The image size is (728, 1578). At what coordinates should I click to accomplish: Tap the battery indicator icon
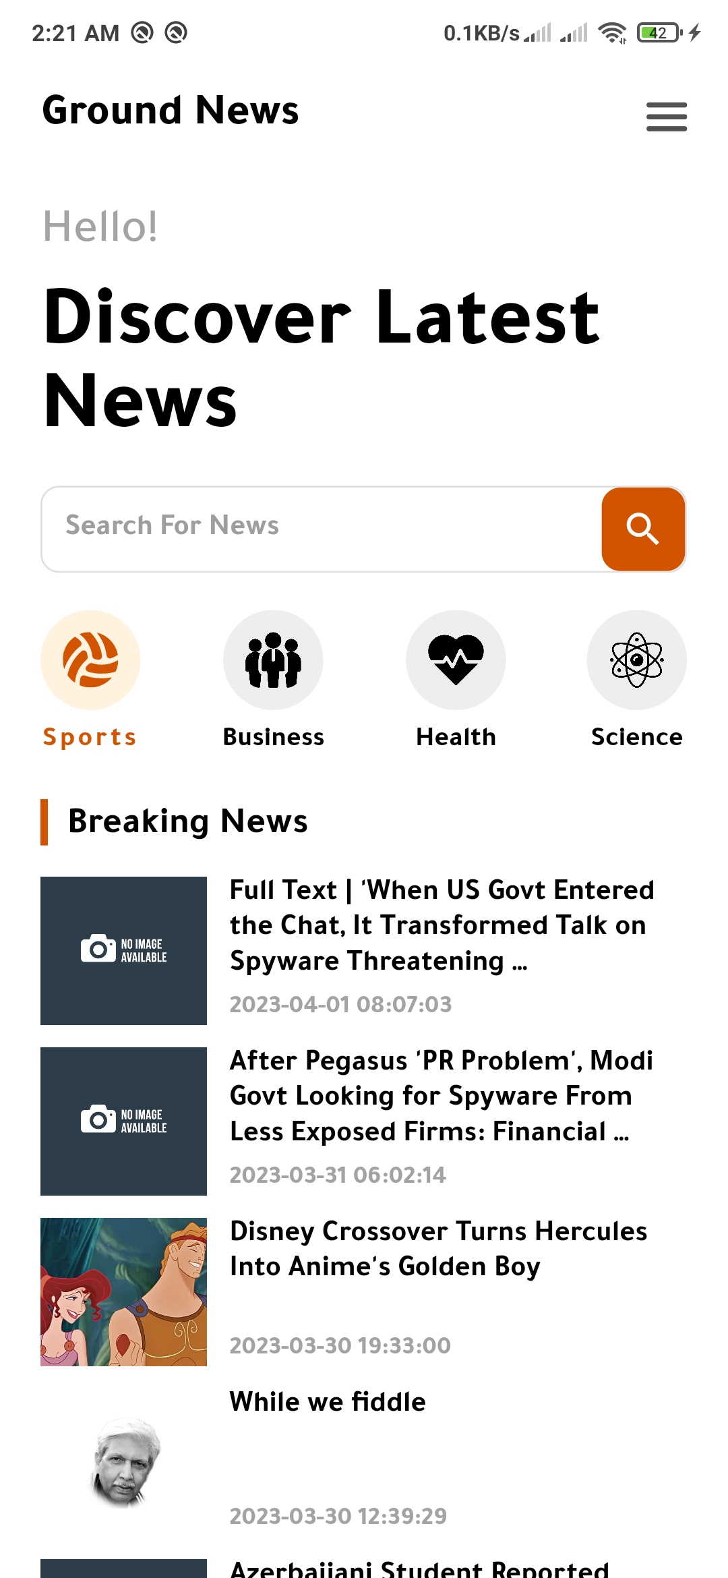click(x=660, y=32)
